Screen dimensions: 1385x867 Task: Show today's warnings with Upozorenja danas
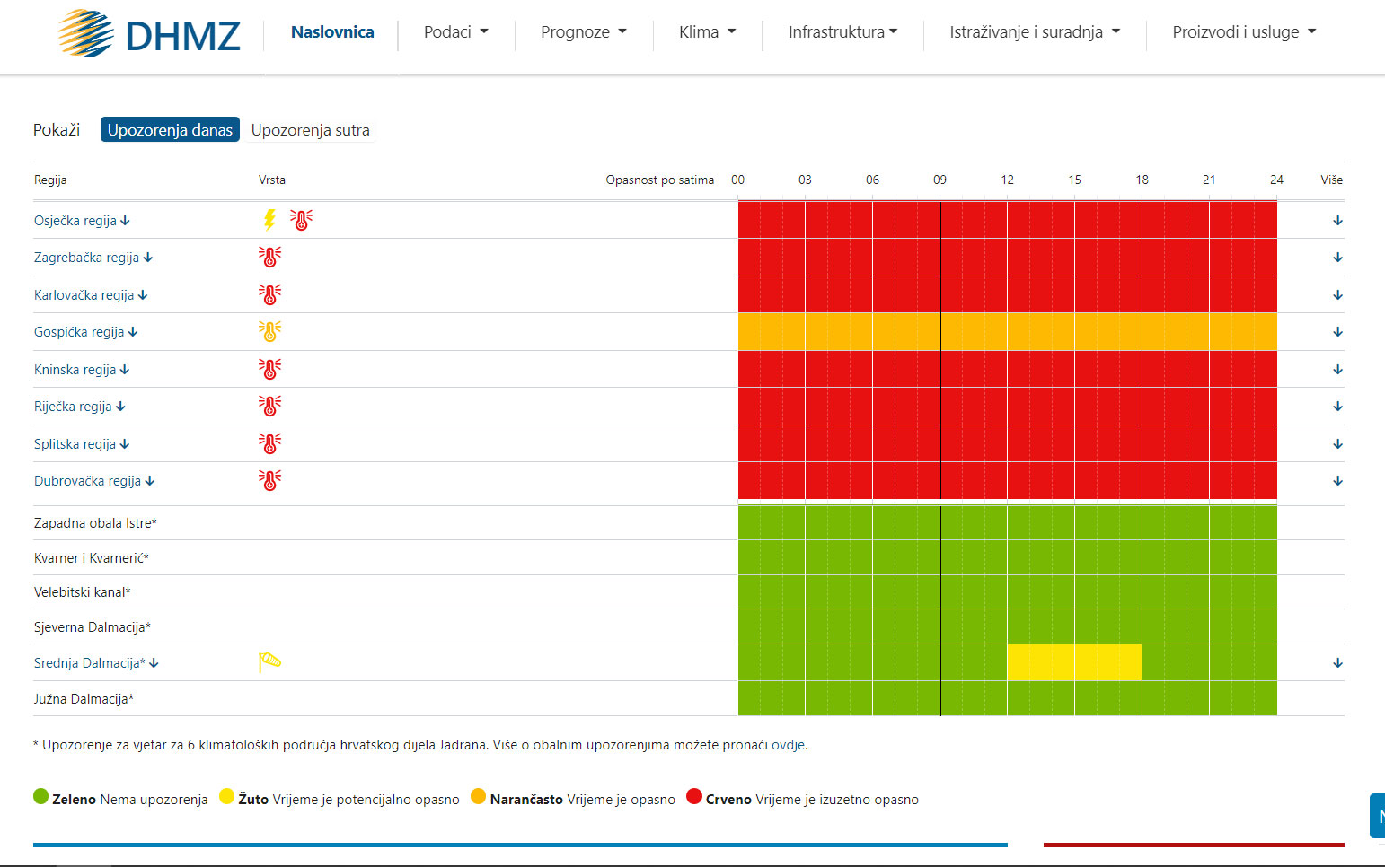(x=170, y=130)
